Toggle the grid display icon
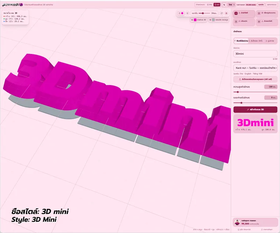 pyautogui.click(x=226, y=13)
